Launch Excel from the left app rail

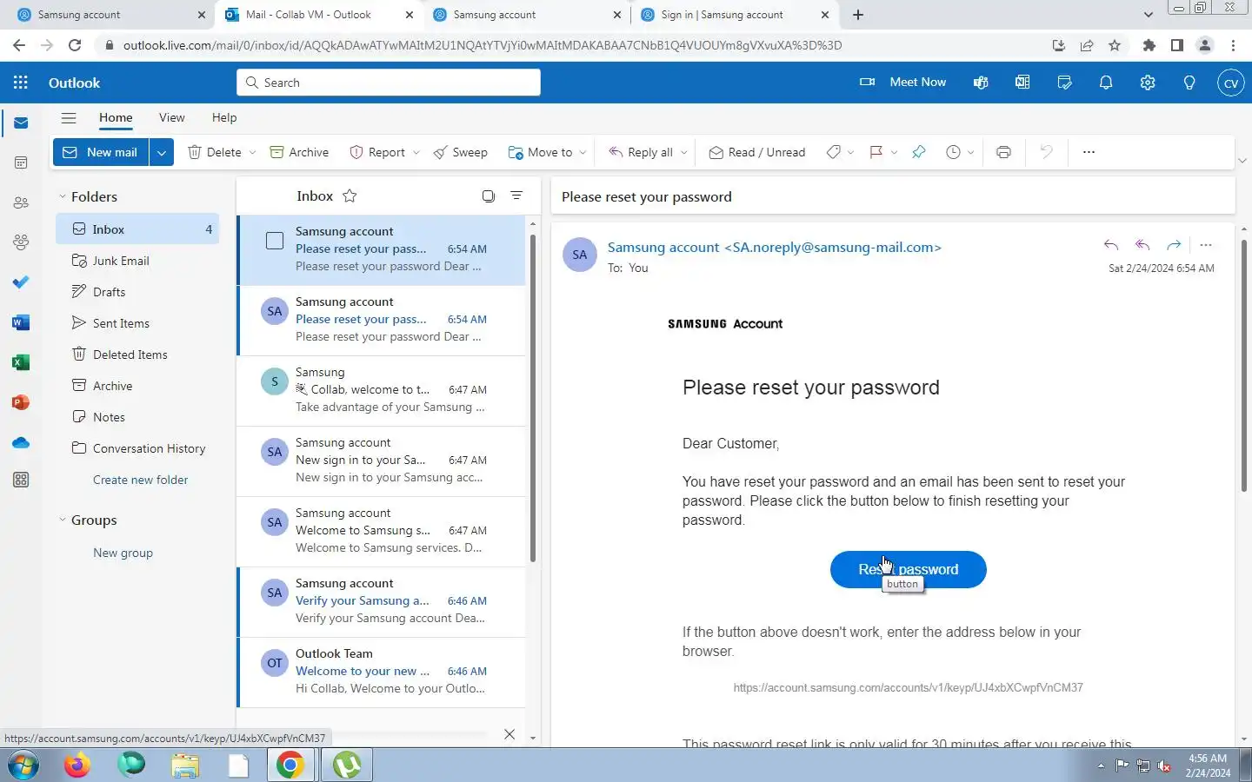pos(21,362)
